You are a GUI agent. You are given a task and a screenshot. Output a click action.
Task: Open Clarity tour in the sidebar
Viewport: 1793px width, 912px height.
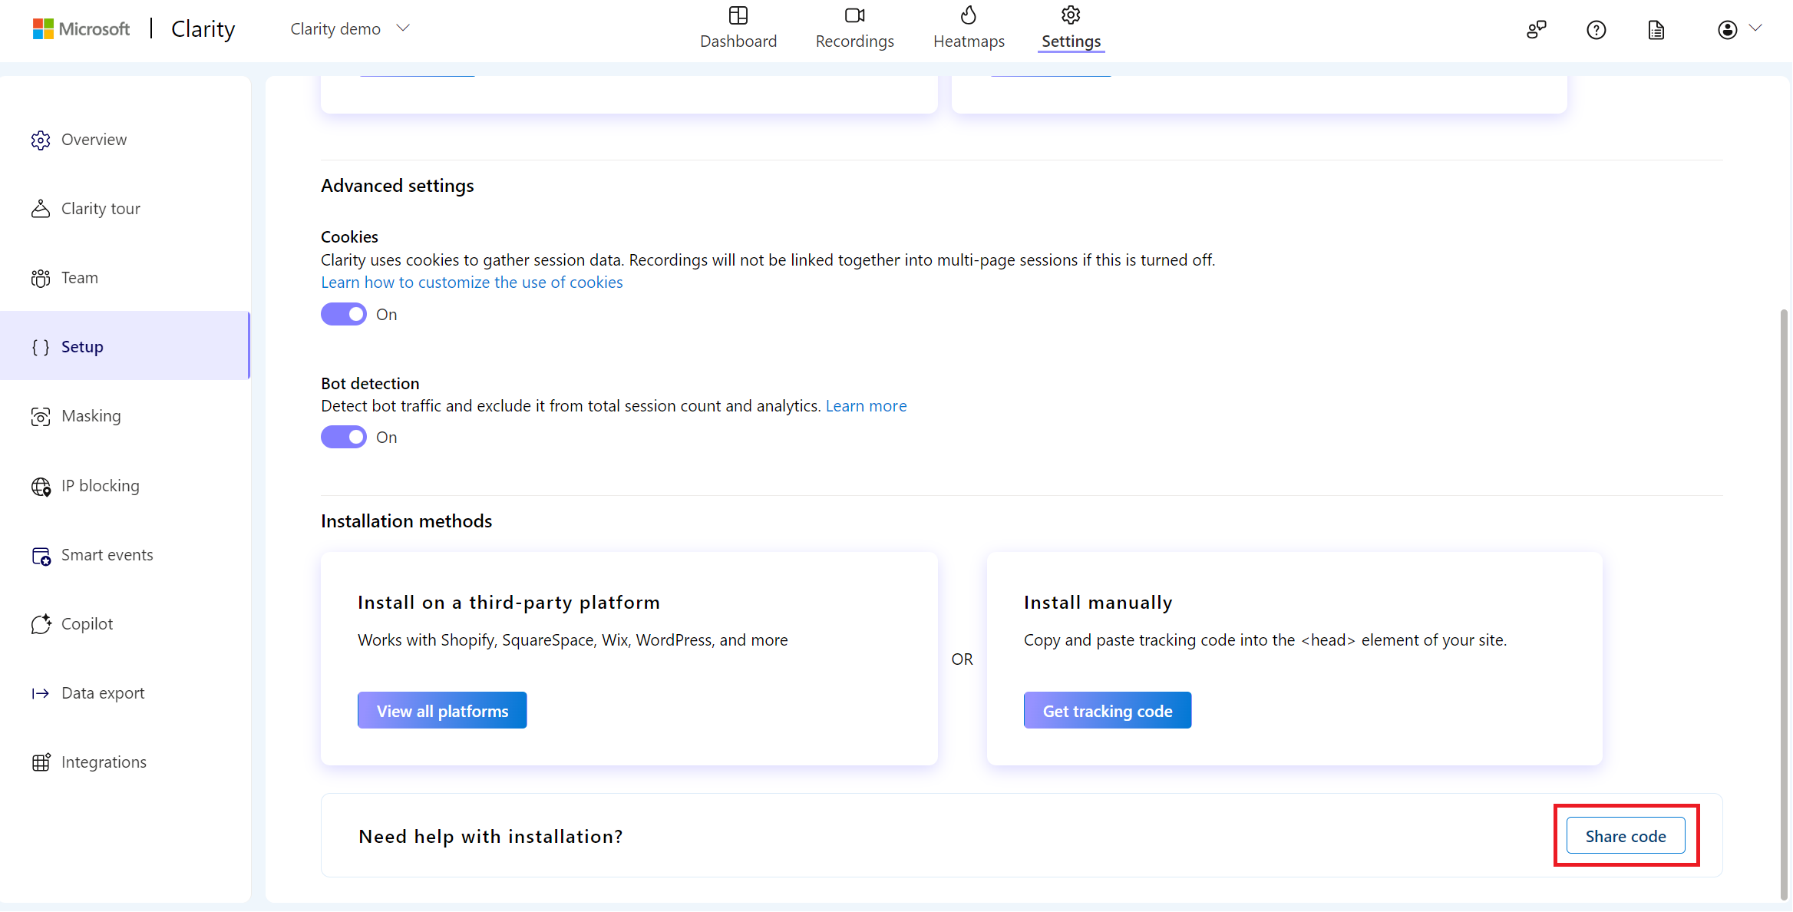[x=125, y=209]
